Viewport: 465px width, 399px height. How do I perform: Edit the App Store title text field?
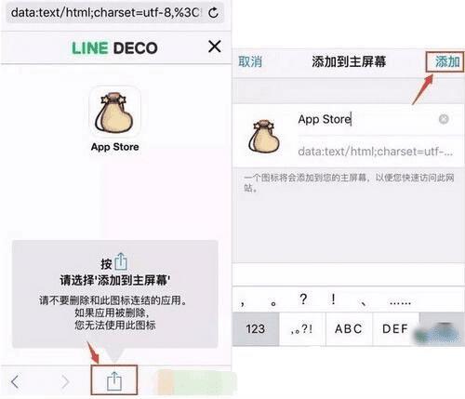pyautogui.click(x=365, y=119)
